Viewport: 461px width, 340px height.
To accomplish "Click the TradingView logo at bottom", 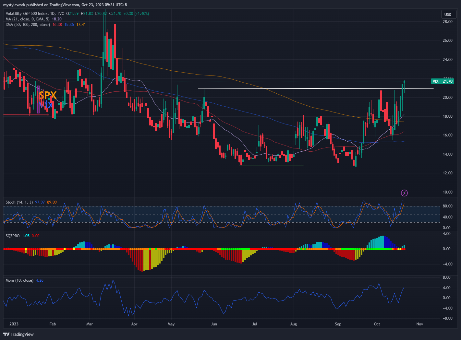I will [18, 334].
